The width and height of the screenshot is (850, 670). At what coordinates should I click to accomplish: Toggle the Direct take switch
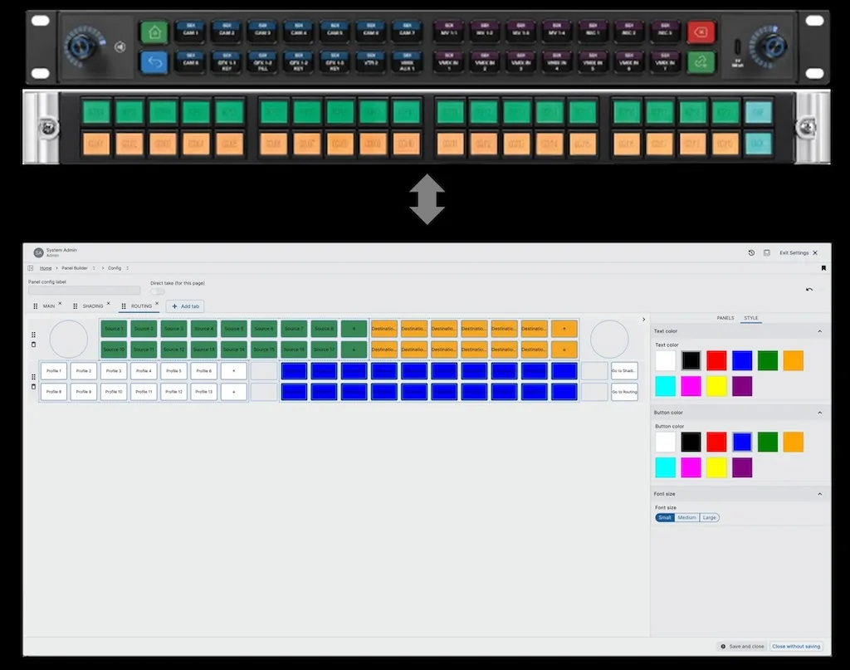[x=157, y=291]
